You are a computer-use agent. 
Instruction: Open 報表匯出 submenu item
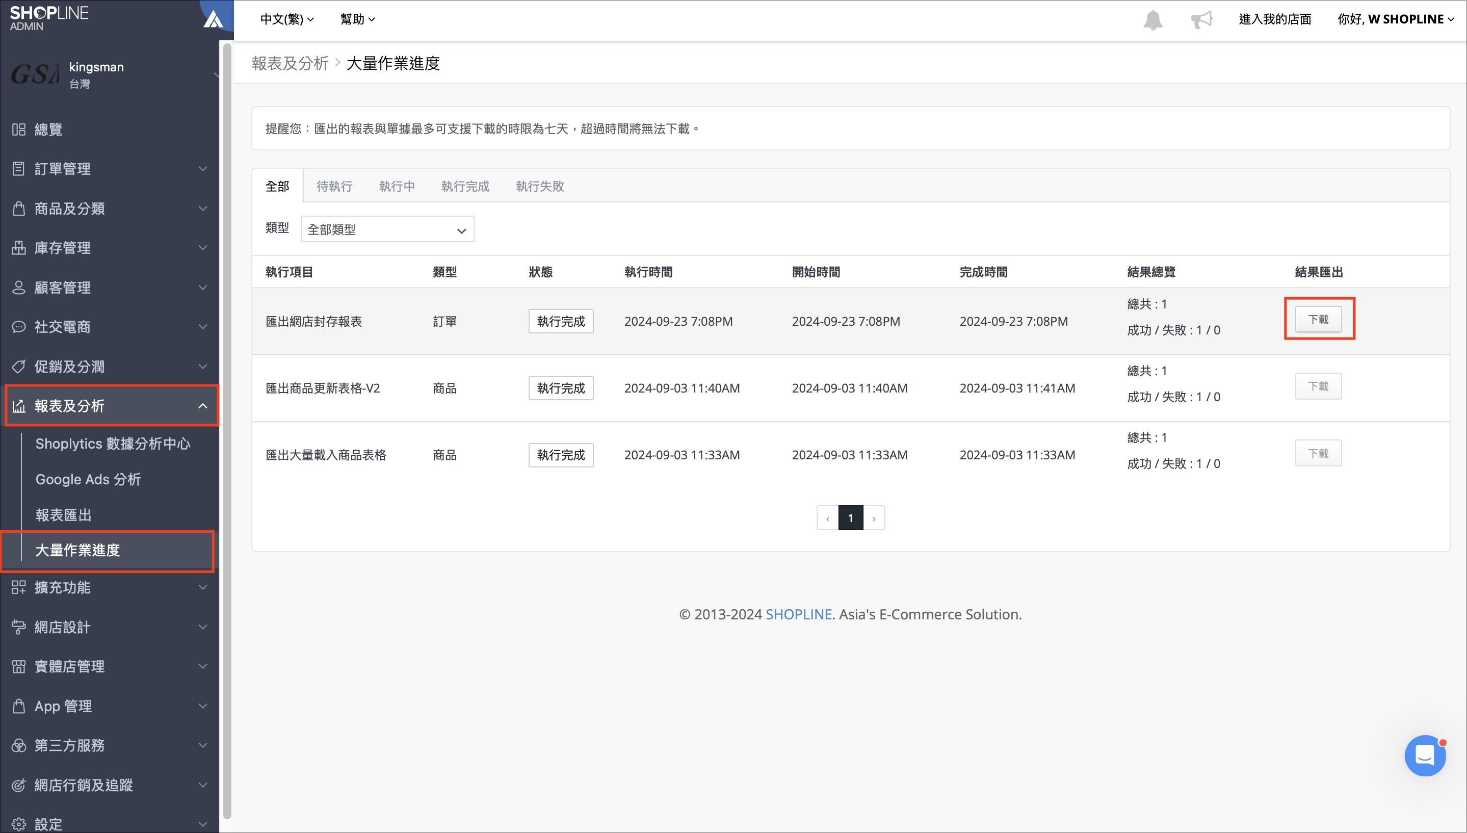click(64, 515)
